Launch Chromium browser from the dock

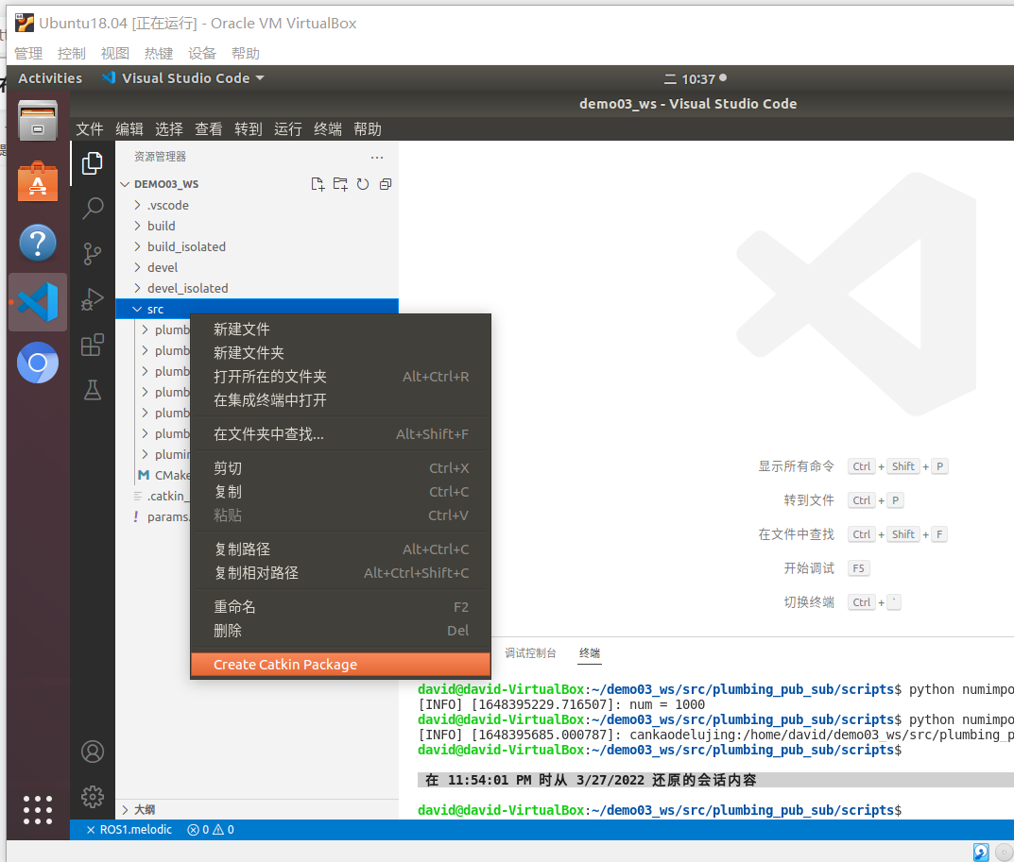38,363
